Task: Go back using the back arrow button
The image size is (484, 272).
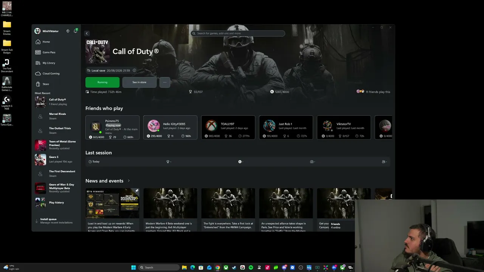Action: pyautogui.click(x=87, y=33)
